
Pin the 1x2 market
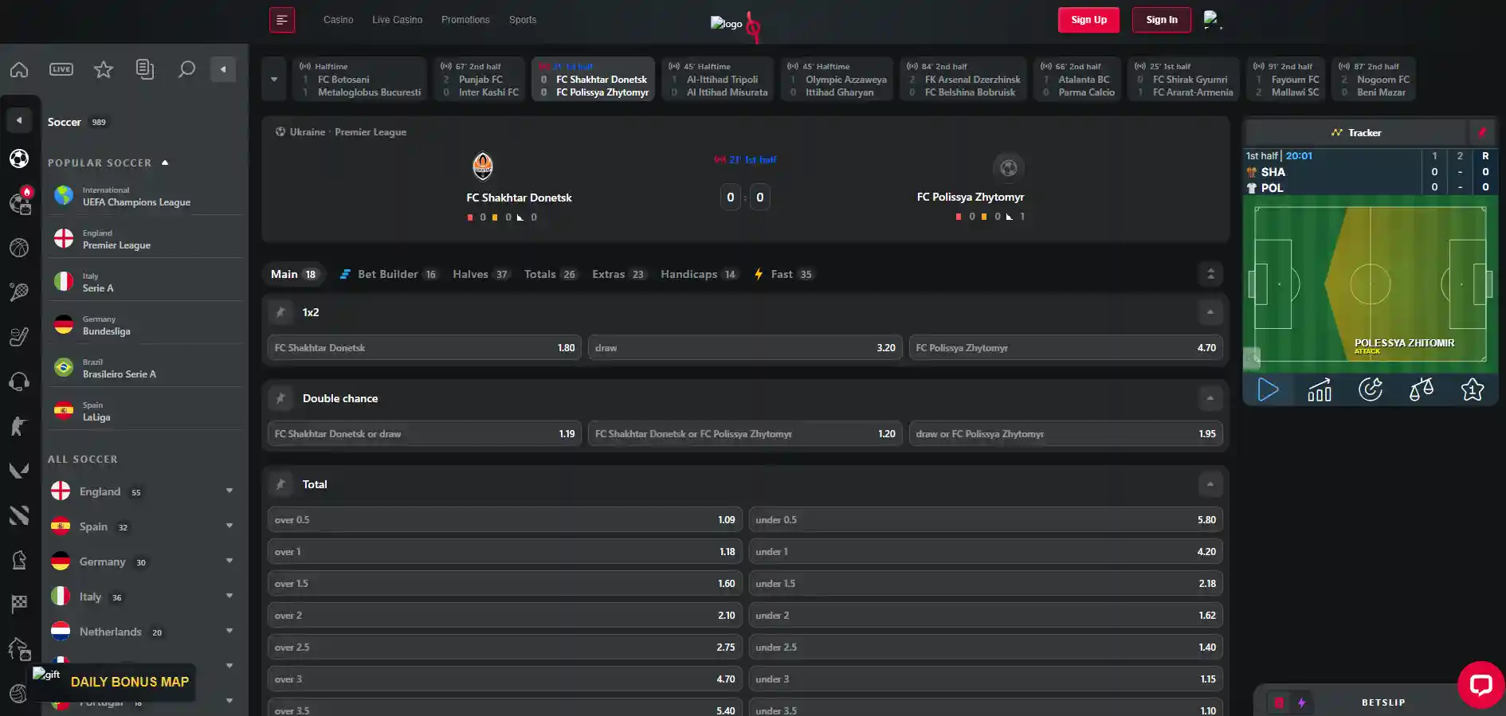click(x=280, y=312)
